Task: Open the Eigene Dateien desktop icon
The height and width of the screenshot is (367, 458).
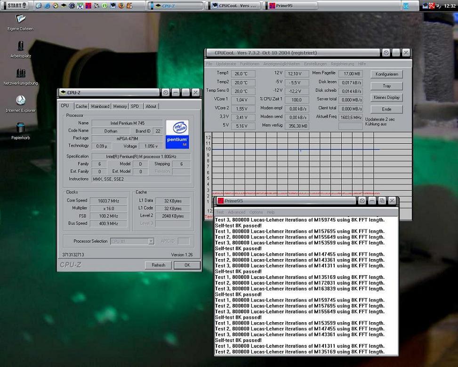Action: tap(20, 19)
